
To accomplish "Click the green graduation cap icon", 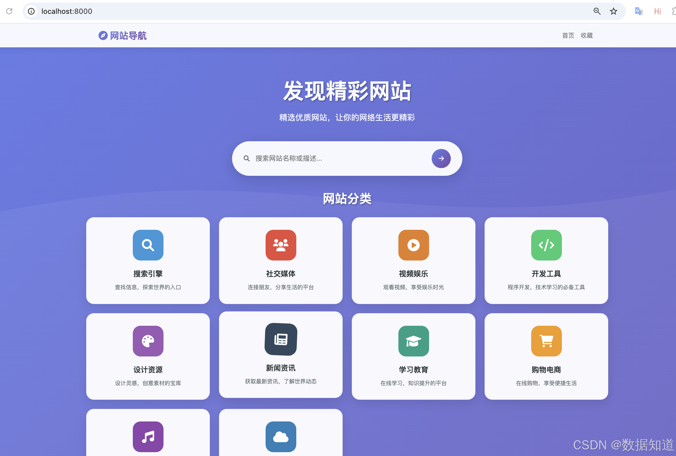I will [x=413, y=341].
